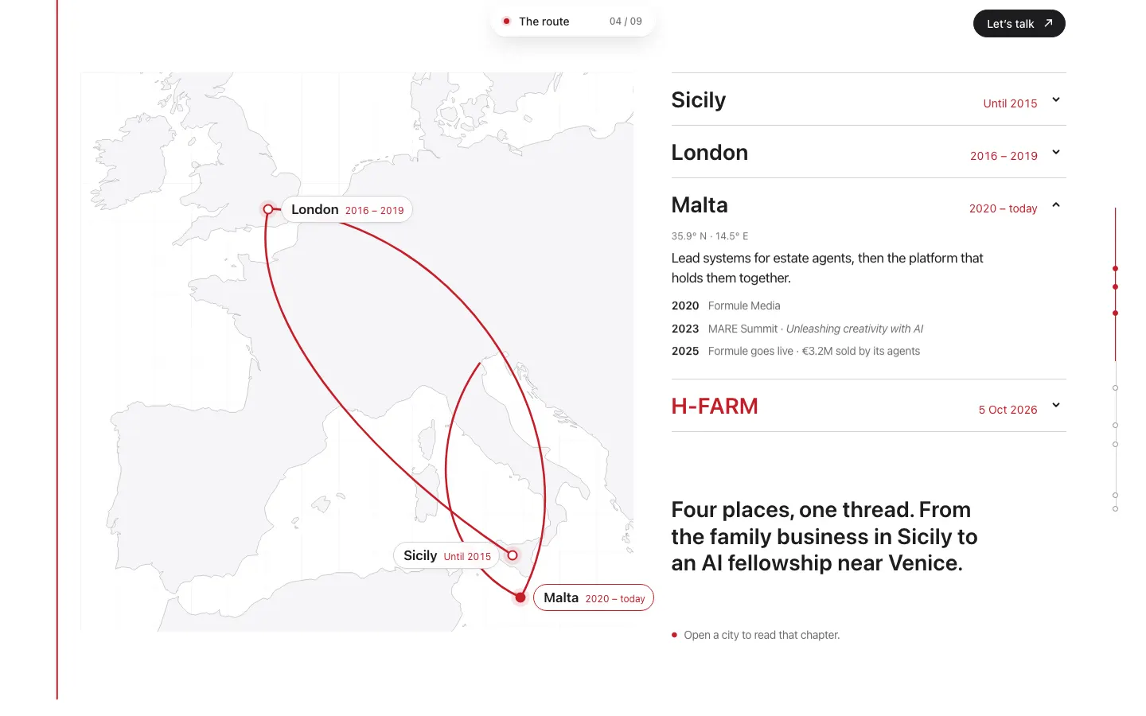1146x716 pixels.
Task: Expand the H-FARM chapter chevron
Action: point(1056,405)
